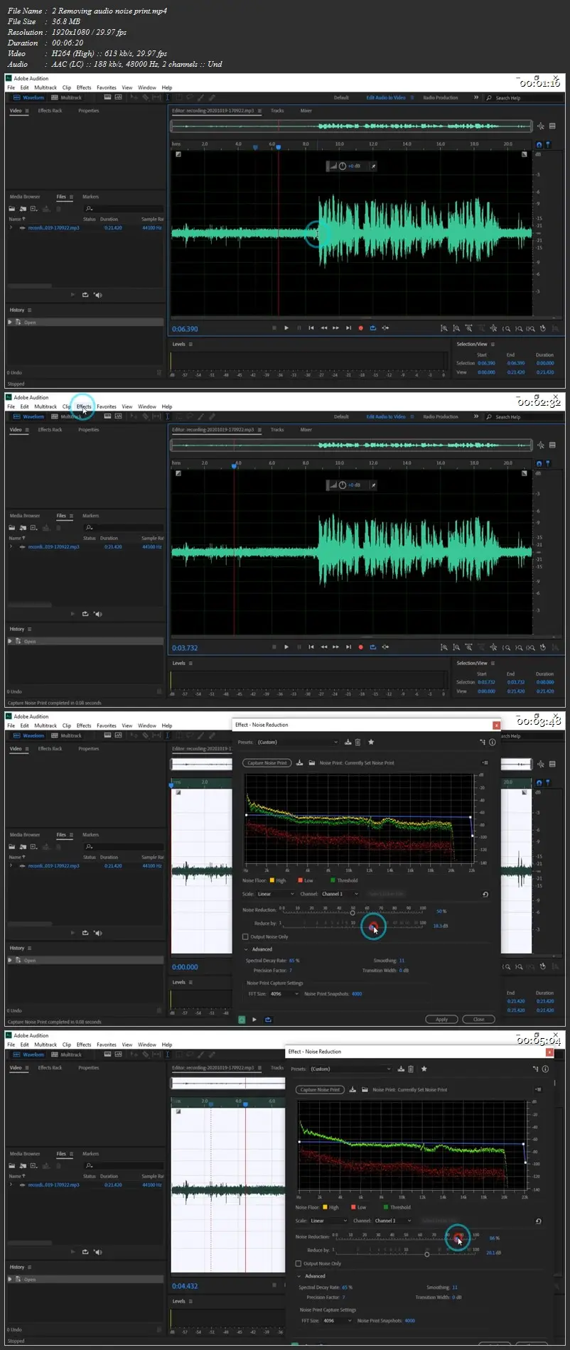The height and width of the screenshot is (1350, 570).
Task: Collapse the Advanced section in the 00:03:48 frame
Action: coord(247,949)
